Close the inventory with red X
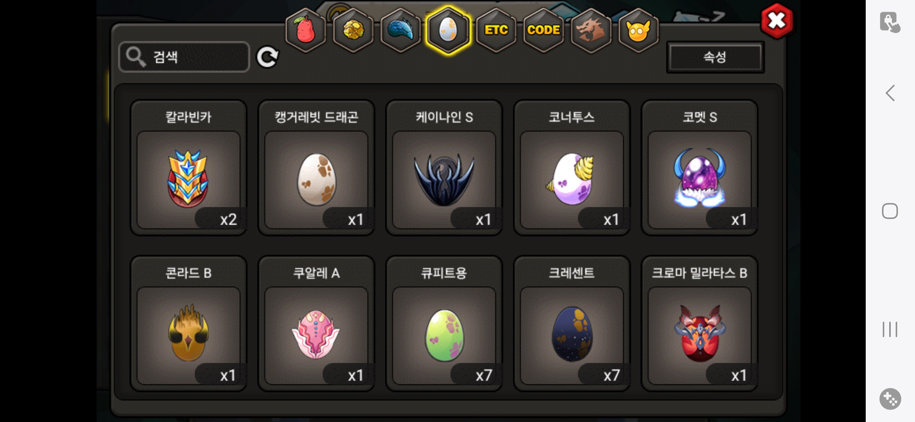This screenshot has height=422, width=915. click(777, 21)
